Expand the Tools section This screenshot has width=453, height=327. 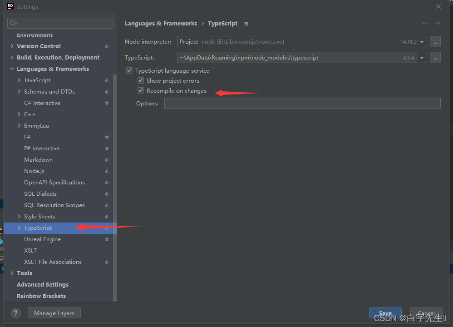click(x=12, y=273)
